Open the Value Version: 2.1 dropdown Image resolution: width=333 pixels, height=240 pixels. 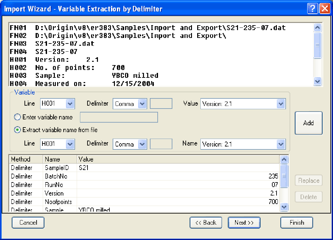[x=281, y=104]
